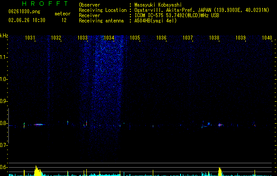Click the 1032 time axis label
This screenshot has height=176, width=277.
(x=56, y=37)
